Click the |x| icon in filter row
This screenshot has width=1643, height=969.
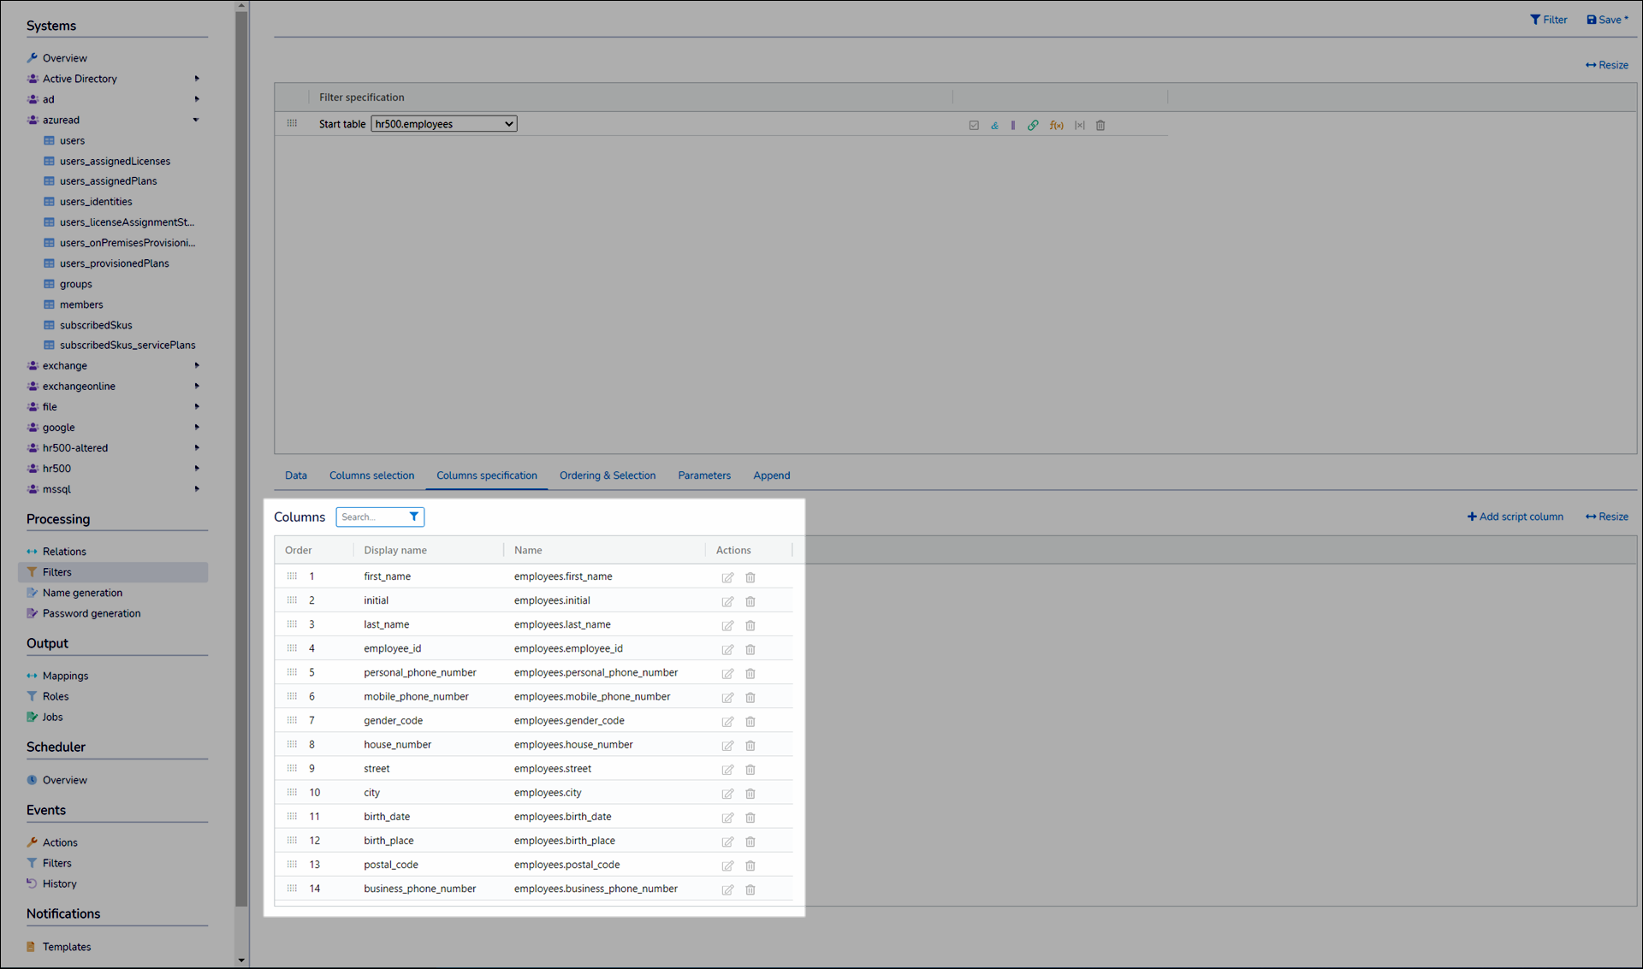tap(1079, 126)
